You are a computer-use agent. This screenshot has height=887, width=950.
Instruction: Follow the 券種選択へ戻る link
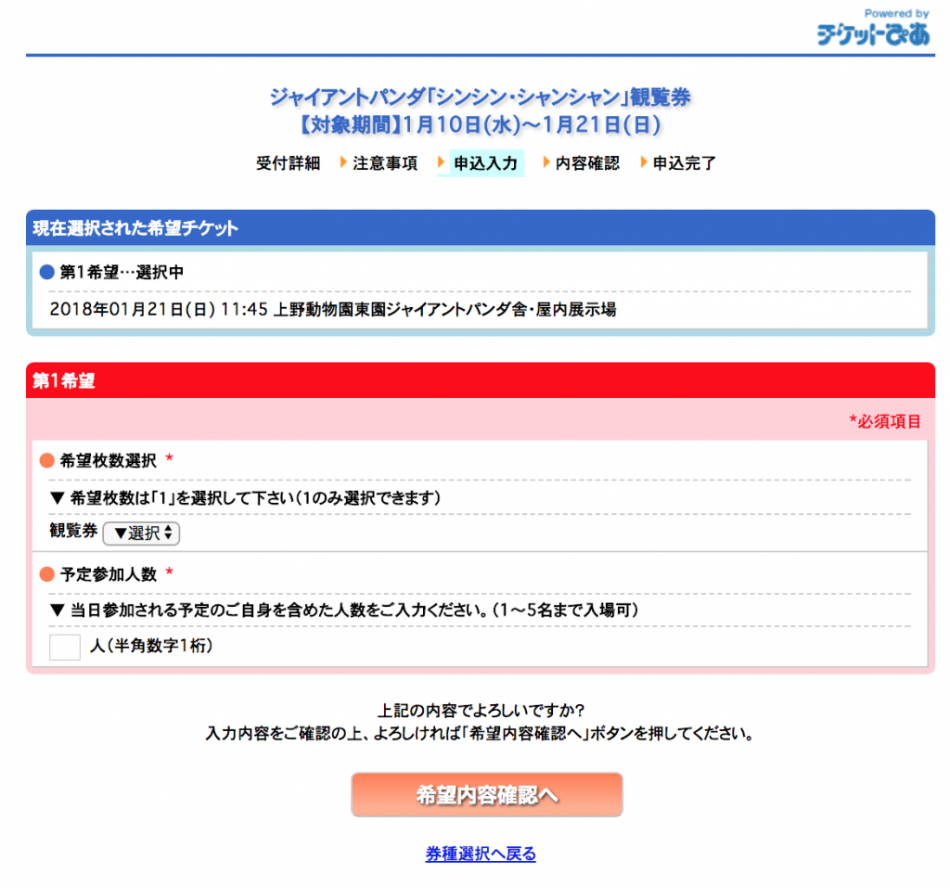[x=481, y=855]
